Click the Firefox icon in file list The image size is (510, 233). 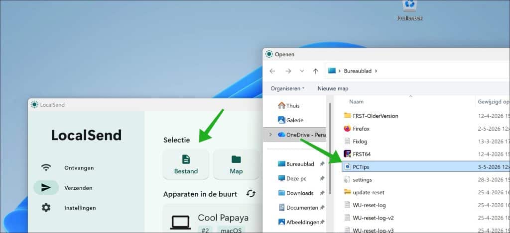pos(347,129)
